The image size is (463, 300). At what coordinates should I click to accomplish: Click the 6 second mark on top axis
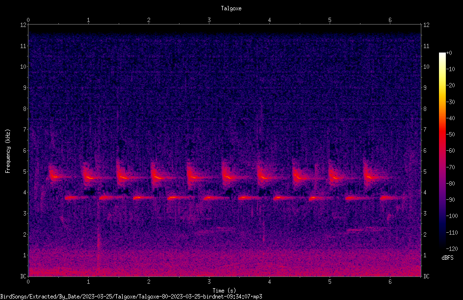tap(390, 20)
